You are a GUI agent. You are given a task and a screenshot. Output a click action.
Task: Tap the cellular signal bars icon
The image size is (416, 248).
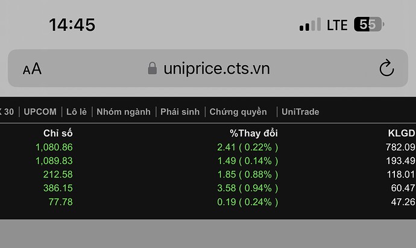tap(310, 25)
